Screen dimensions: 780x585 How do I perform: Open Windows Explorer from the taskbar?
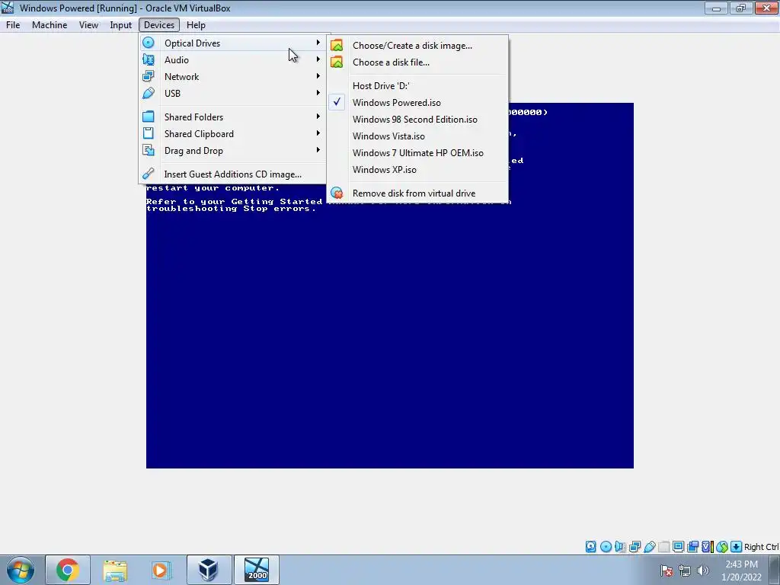tap(115, 570)
